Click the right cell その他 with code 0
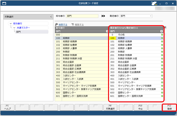Viewport: 177px width, 116px height. point(136,35)
